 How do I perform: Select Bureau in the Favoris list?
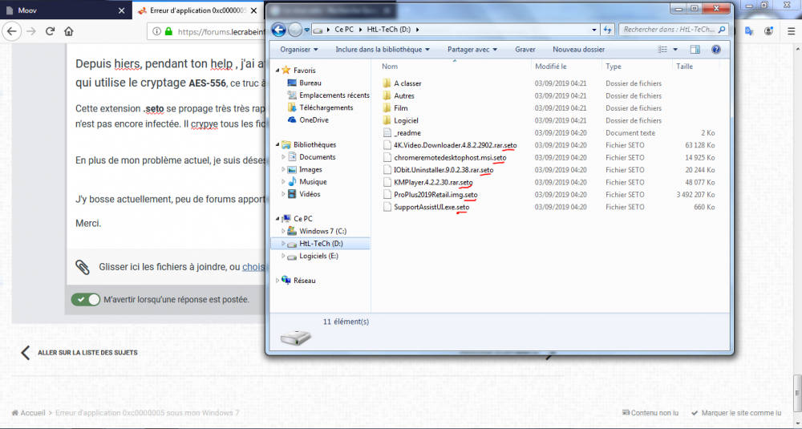(310, 83)
